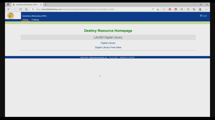Image resolution: width=215 pixels, height=120 pixels.
Task: Click the Destiny Resource Homepage heading
Action: pyautogui.click(x=108, y=31)
